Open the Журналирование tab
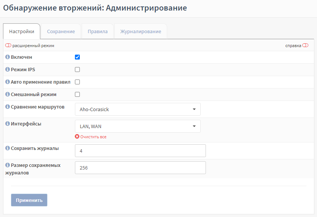This screenshot has width=317, height=217. 141,31
